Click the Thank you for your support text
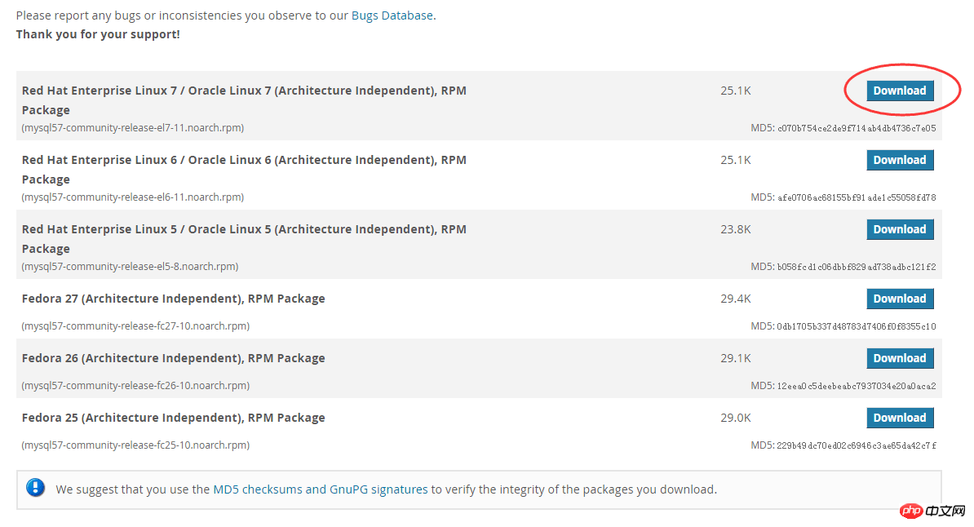This screenshot has width=974, height=527. tap(98, 35)
